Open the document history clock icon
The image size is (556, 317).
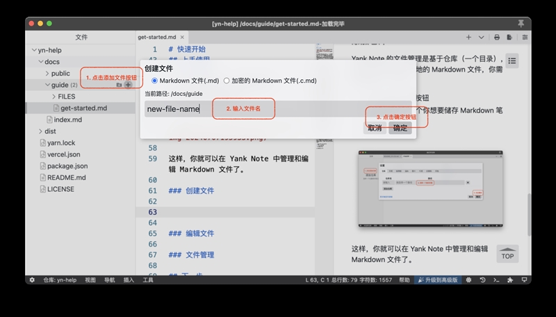coord(482,279)
